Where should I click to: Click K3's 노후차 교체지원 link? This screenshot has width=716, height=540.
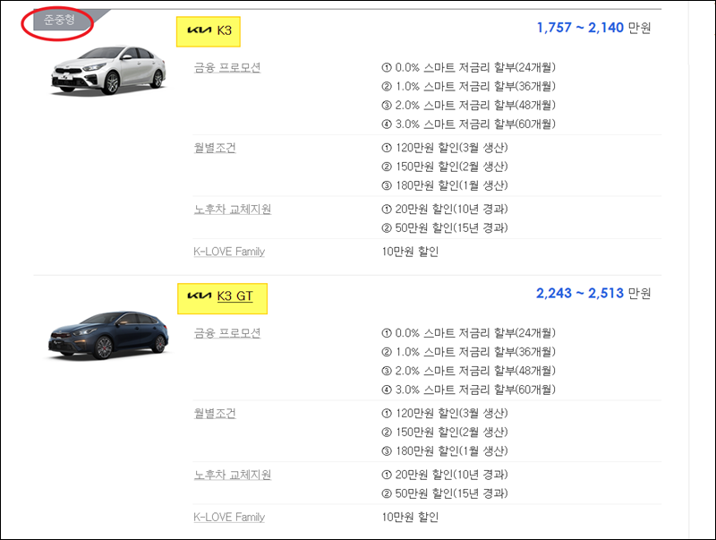pyautogui.click(x=233, y=209)
